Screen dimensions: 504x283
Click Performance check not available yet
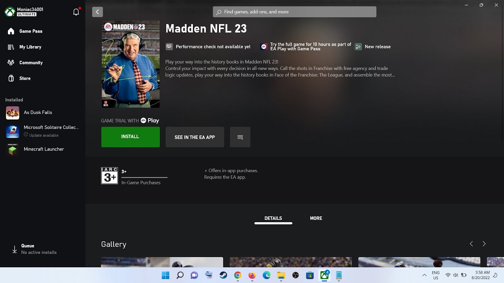[213, 47]
